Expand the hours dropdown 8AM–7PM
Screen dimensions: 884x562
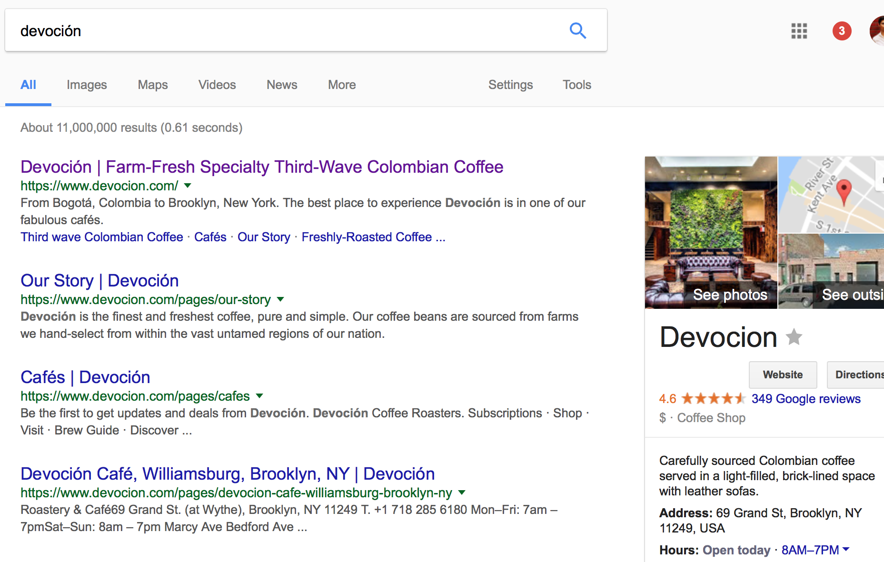[846, 550]
